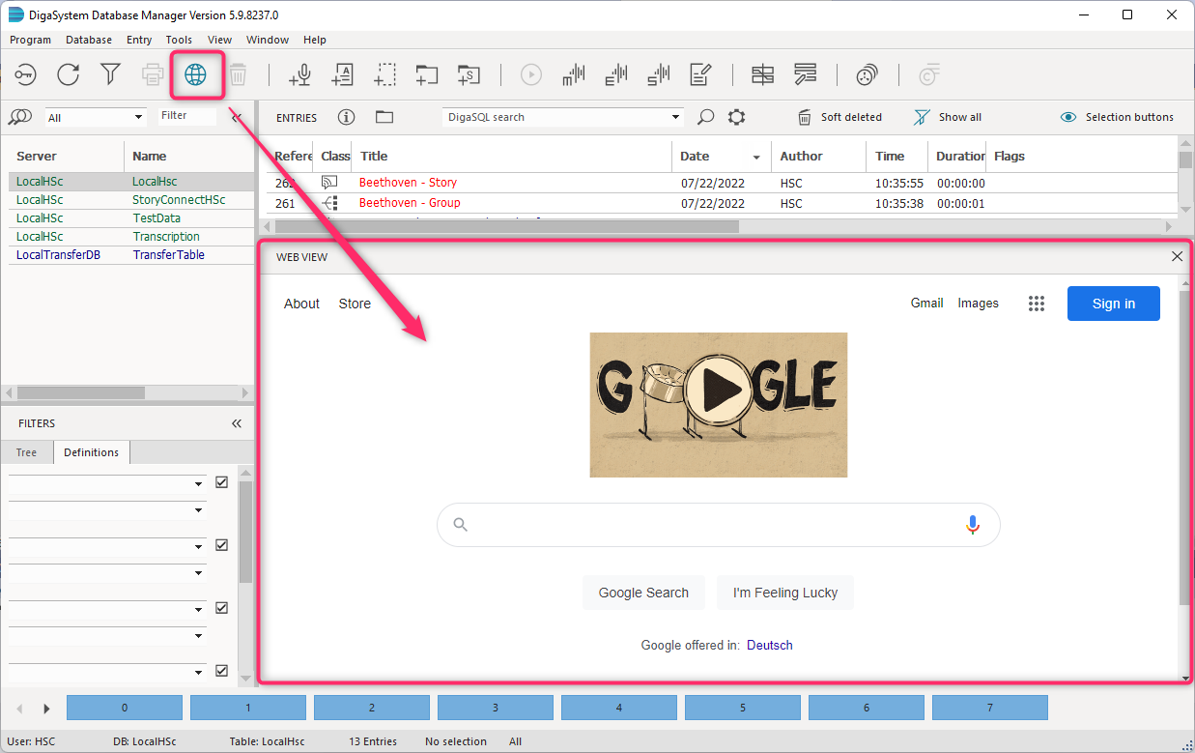Screen dimensions: 1195x753
Task: Click the entries info icon
Action: coord(346,117)
